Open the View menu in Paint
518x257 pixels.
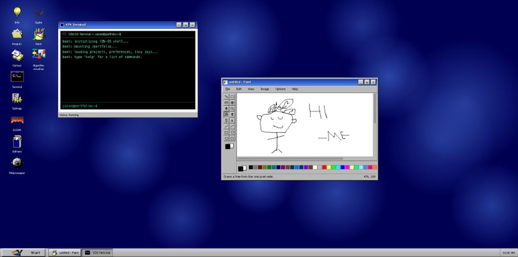(251, 89)
